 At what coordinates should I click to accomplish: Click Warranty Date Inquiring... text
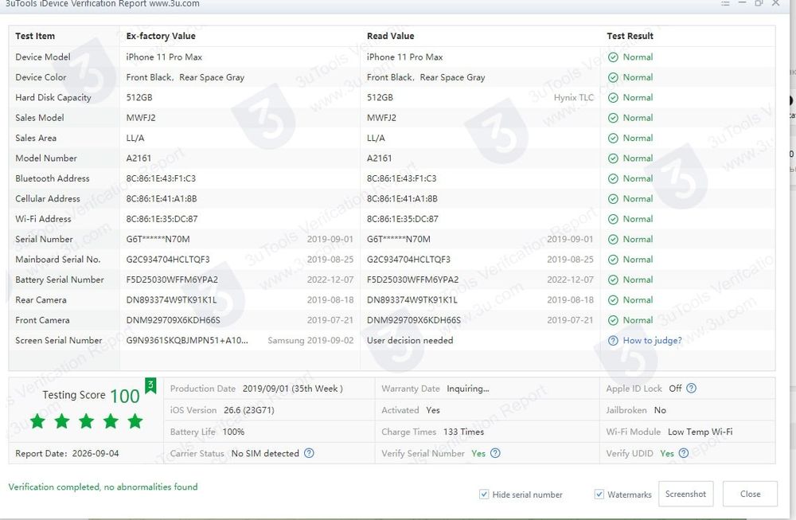tap(467, 389)
